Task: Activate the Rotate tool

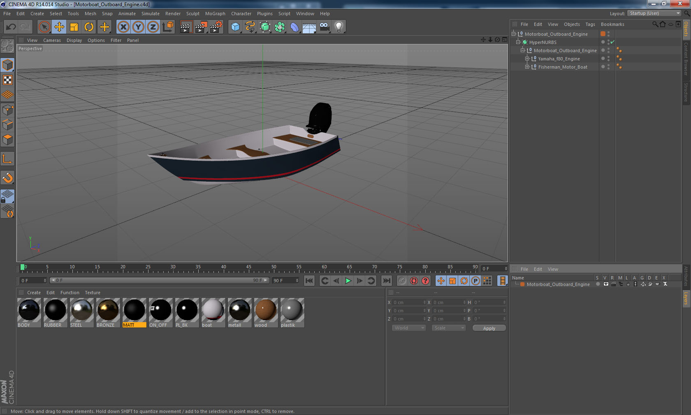Action: click(x=89, y=27)
